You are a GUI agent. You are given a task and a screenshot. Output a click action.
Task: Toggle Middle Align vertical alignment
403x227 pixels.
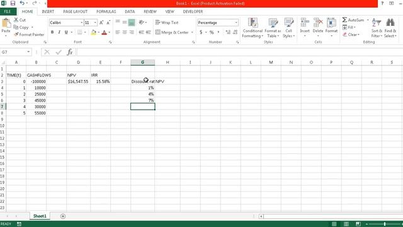pyautogui.click(x=125, y=23)
